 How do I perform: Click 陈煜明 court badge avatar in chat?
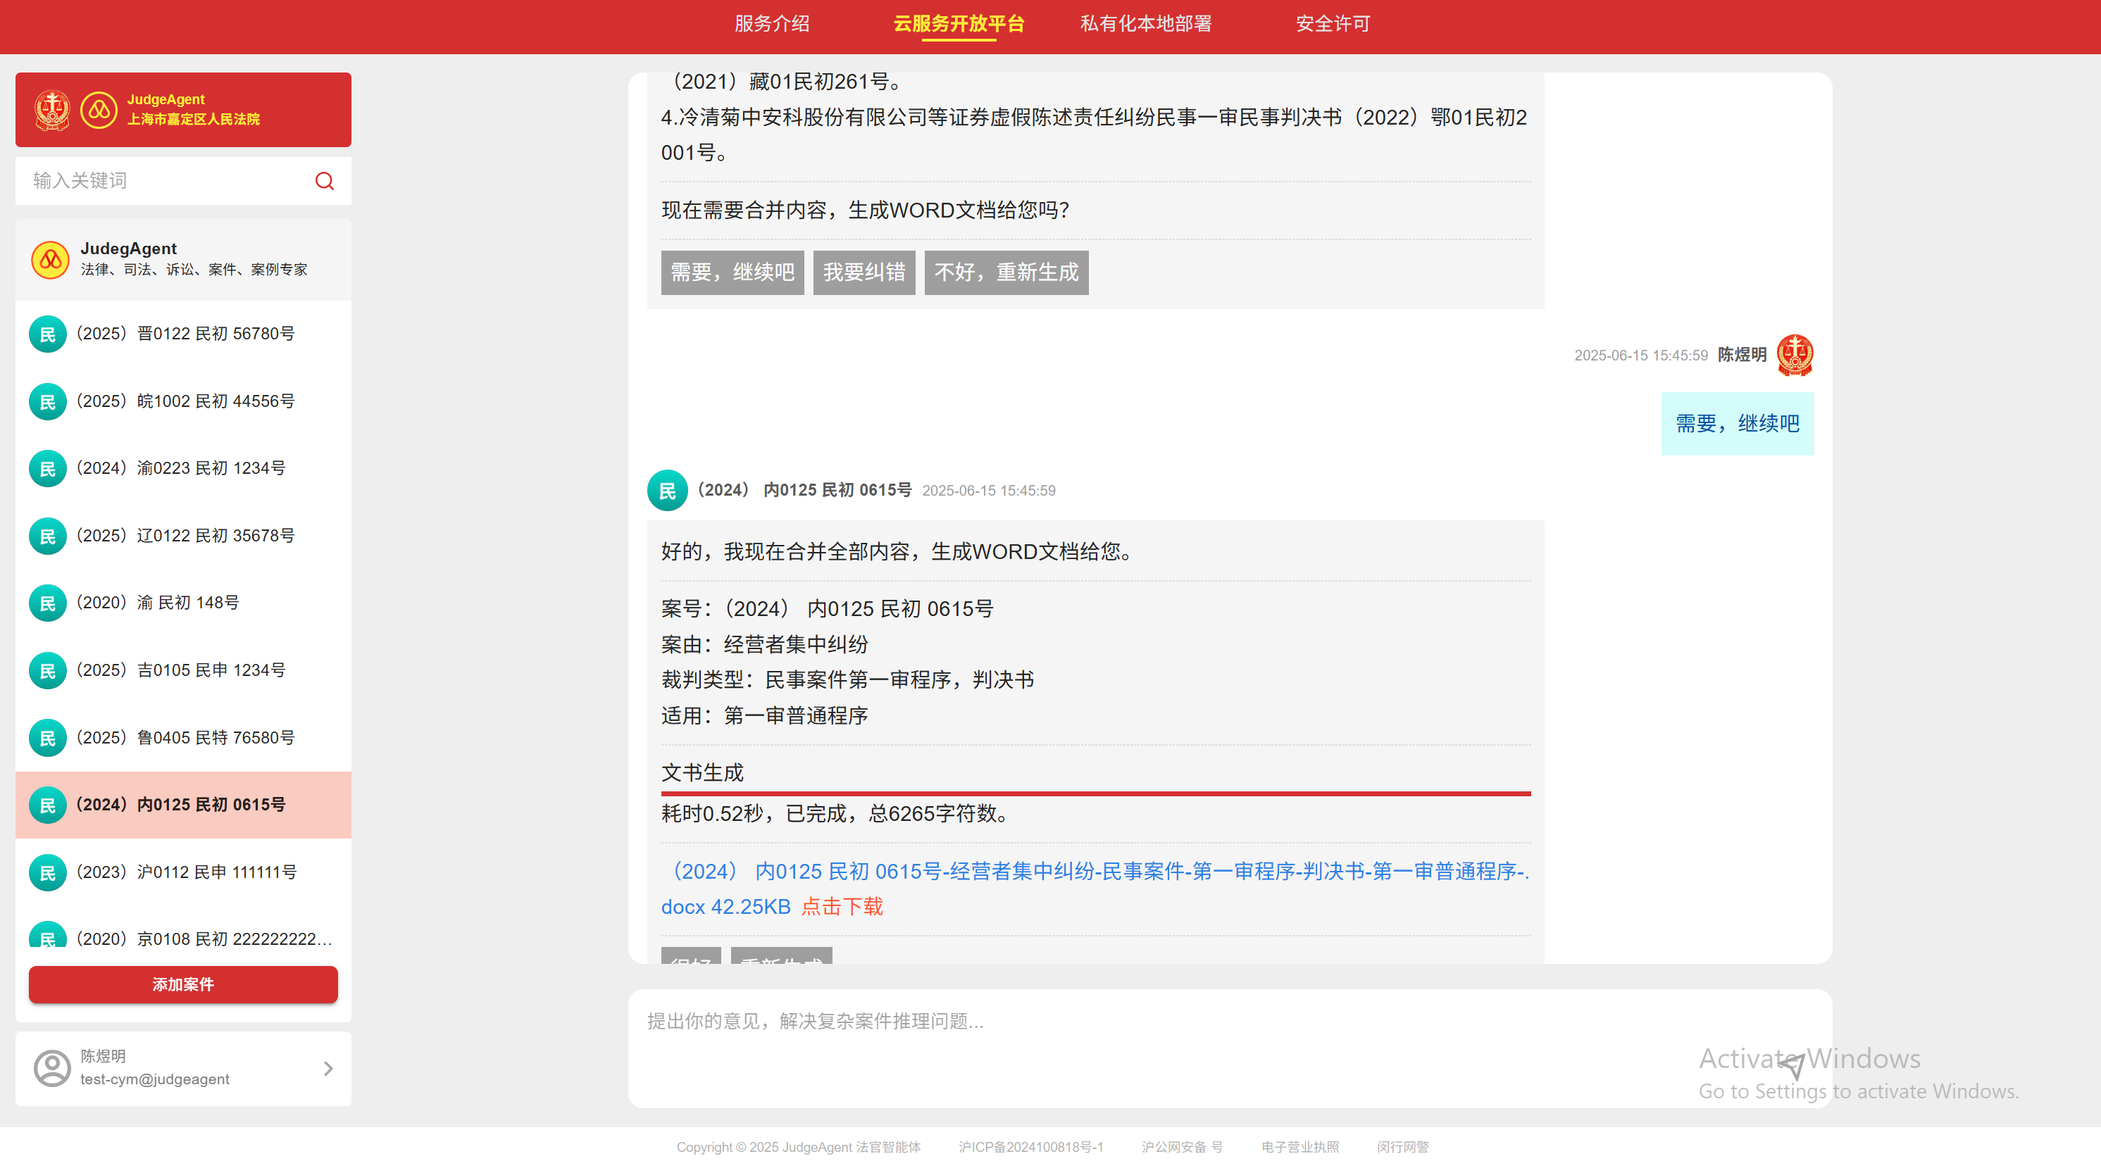1795,355
